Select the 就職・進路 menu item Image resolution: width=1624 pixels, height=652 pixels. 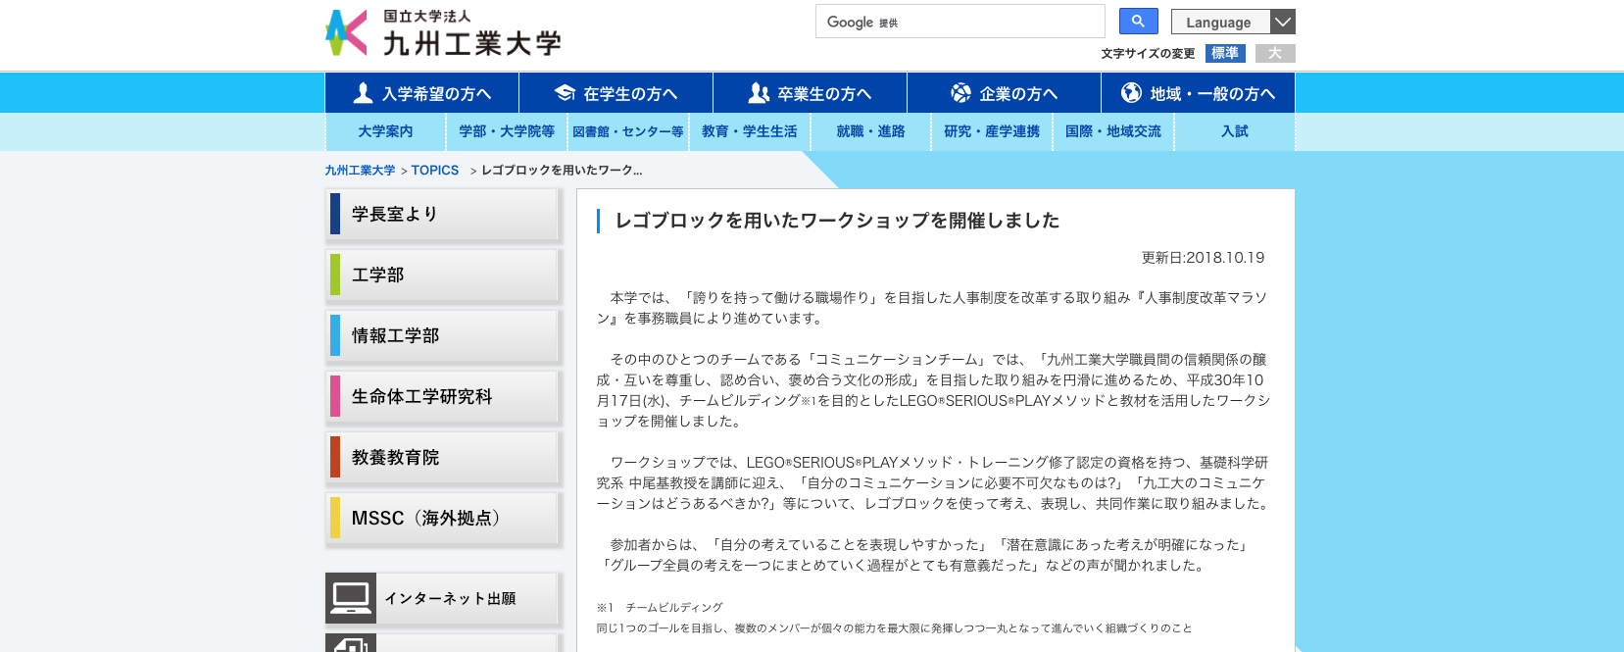pos(870,131)
